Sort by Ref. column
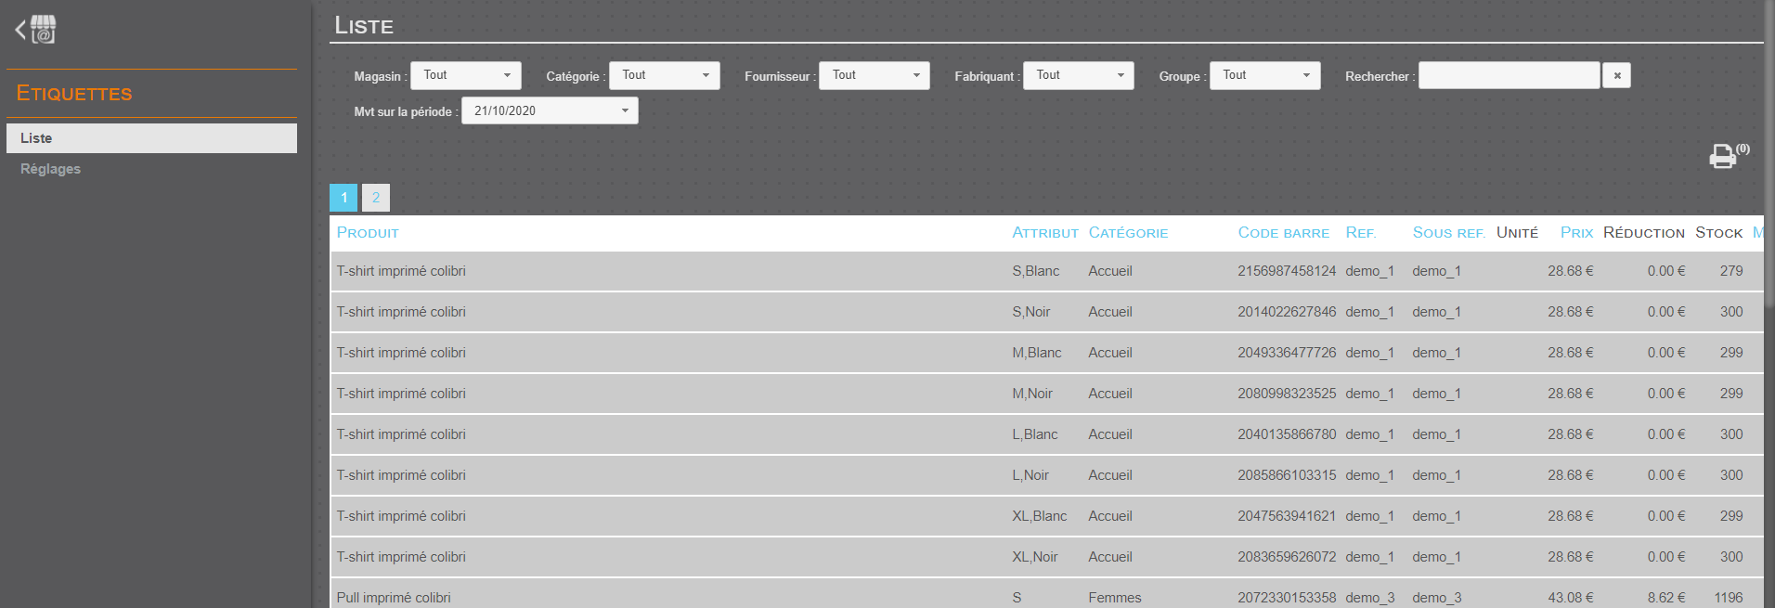Image resolution: width=1775 pixels, height=608 pixels. (1361, 233)
